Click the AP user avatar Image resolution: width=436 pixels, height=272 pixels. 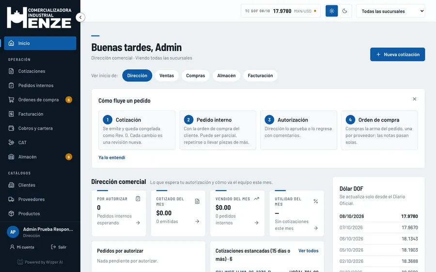tap(13, 232)
